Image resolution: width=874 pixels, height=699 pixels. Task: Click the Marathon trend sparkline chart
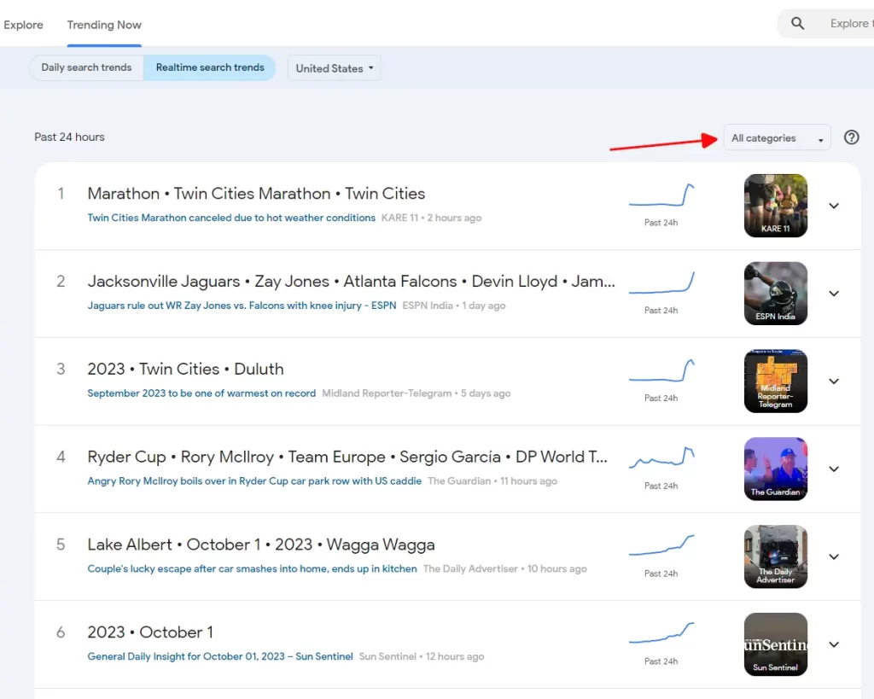point(662,196)
